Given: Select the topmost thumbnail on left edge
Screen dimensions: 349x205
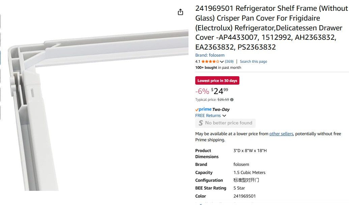Looking at the screenshot, I should (x=0, y=21).
